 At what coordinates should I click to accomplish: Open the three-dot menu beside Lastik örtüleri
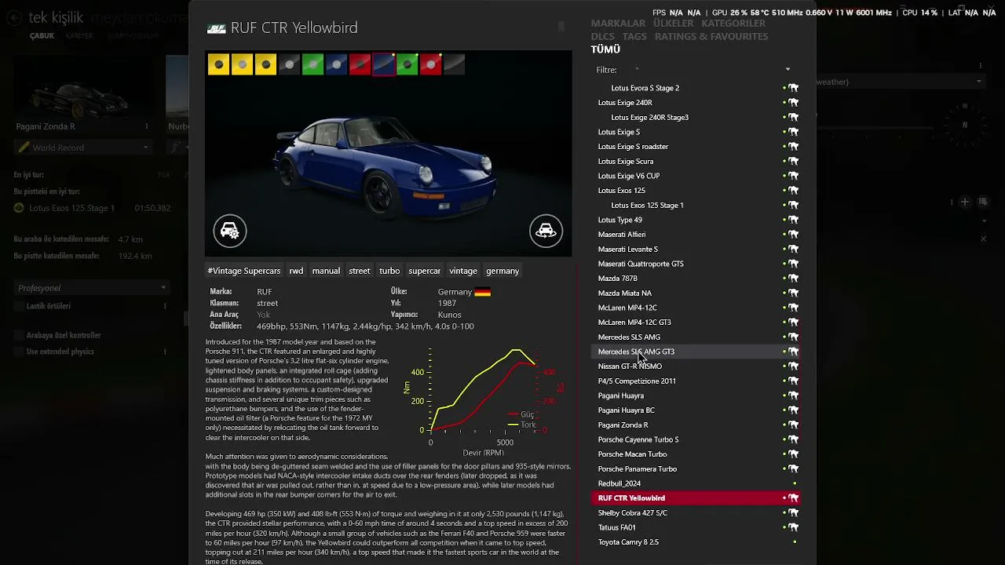pyautogui.click(x=165, y=306)
